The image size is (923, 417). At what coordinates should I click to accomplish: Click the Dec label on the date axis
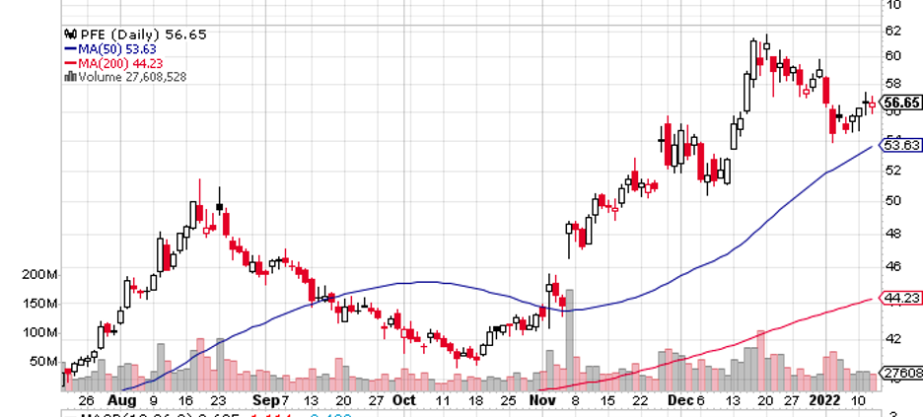click(x=681, y=401)
